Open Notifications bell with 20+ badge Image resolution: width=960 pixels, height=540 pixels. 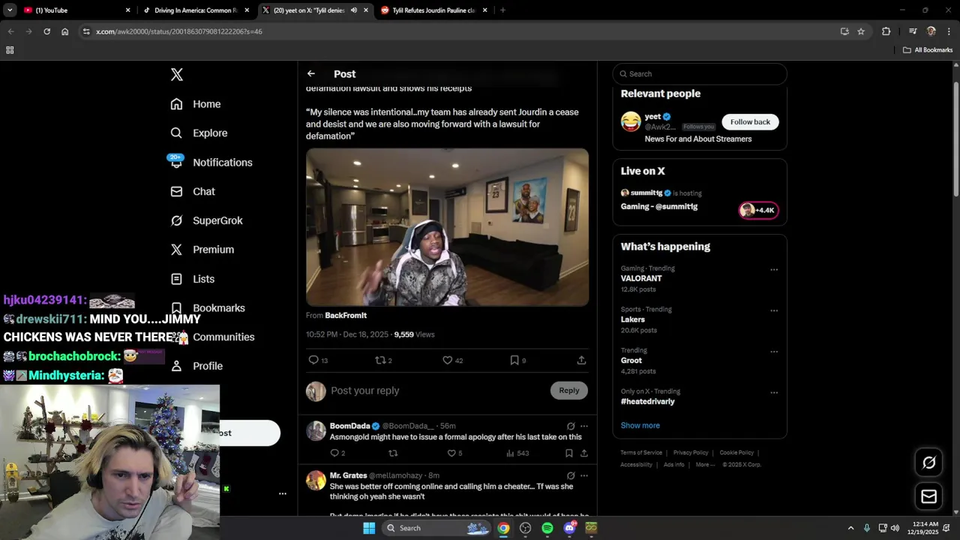176,161
